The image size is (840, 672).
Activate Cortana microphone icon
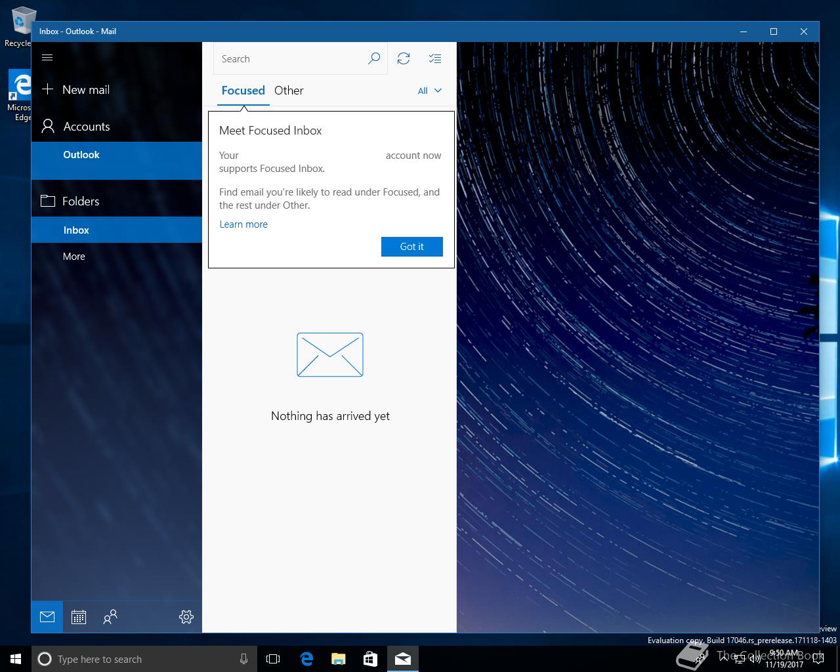pyautogui.click(x=243, y=659)
